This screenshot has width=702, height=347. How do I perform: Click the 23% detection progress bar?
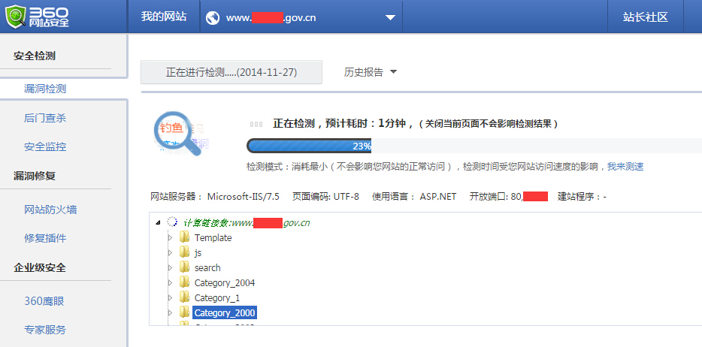[309, 146]
